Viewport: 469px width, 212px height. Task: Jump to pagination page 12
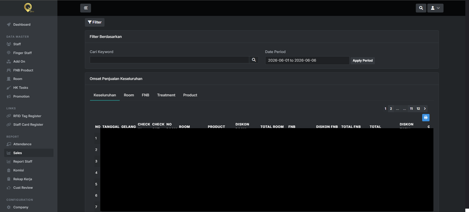coord(418,109)
